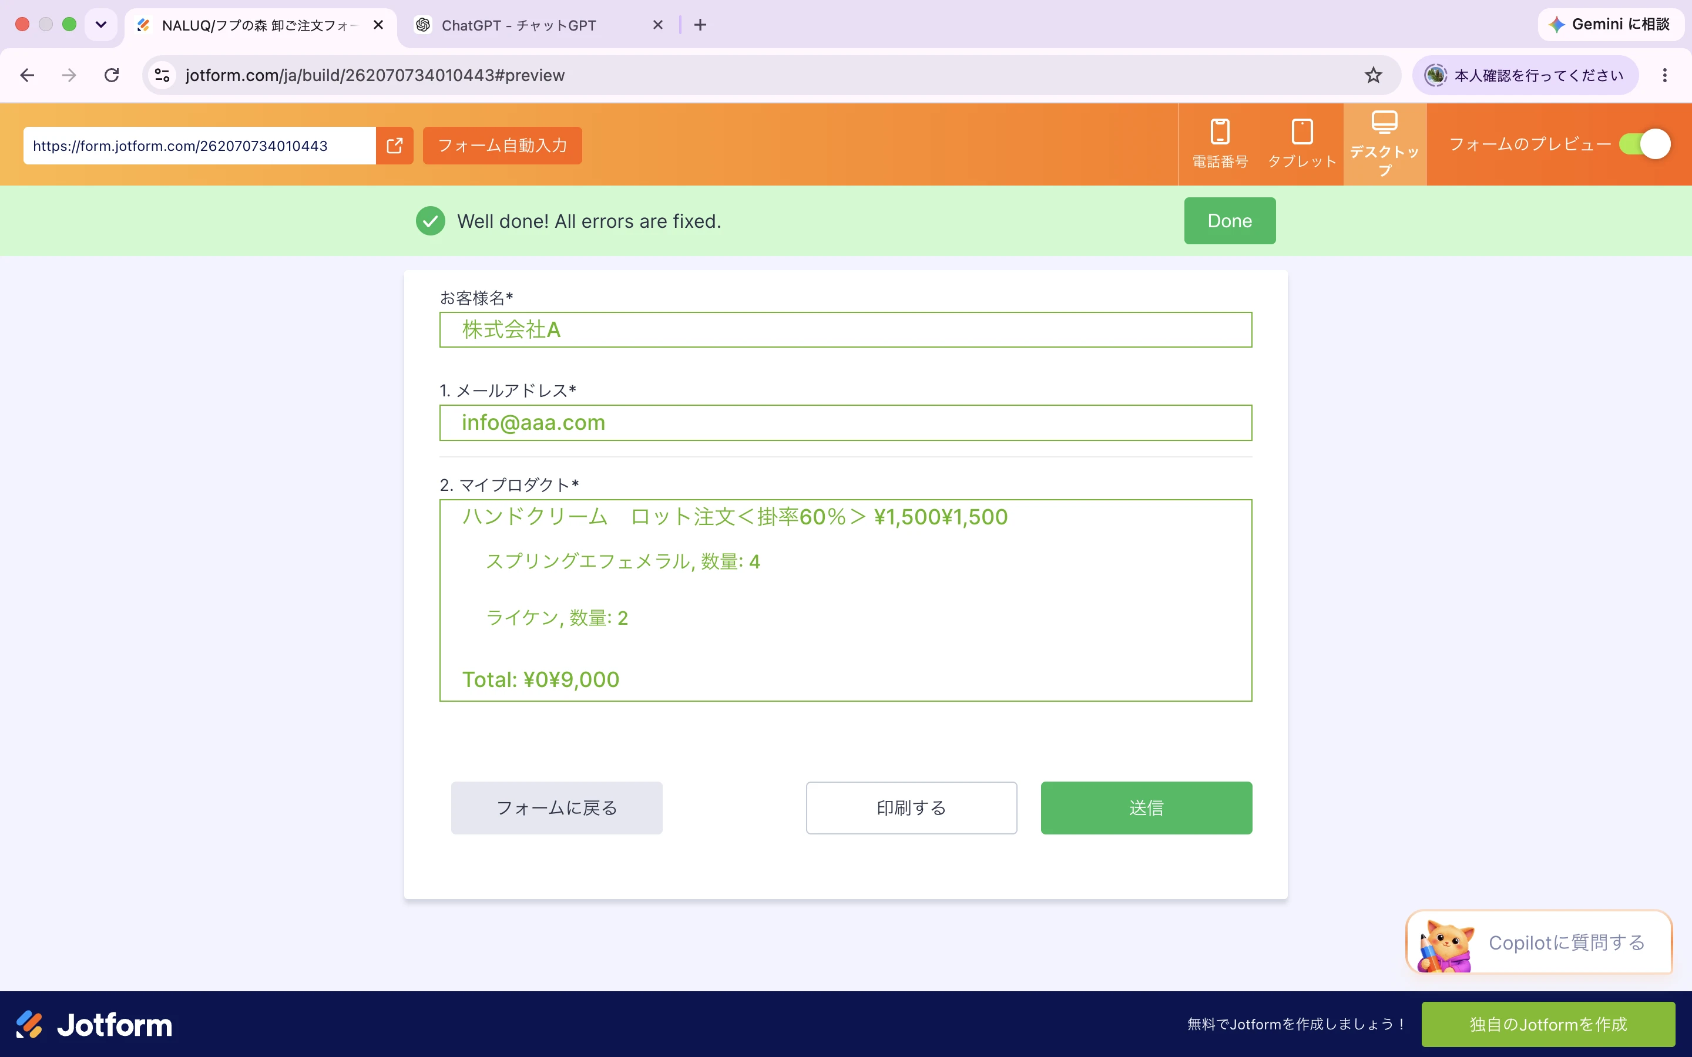The width and height of the screenshot is (1692, 1057).
Task: Click the form.jotform.com URL field
Action: click(199, 146)
